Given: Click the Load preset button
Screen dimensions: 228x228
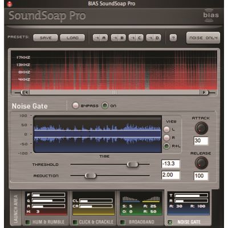Looking at the screenshot, I should (72, 38).
